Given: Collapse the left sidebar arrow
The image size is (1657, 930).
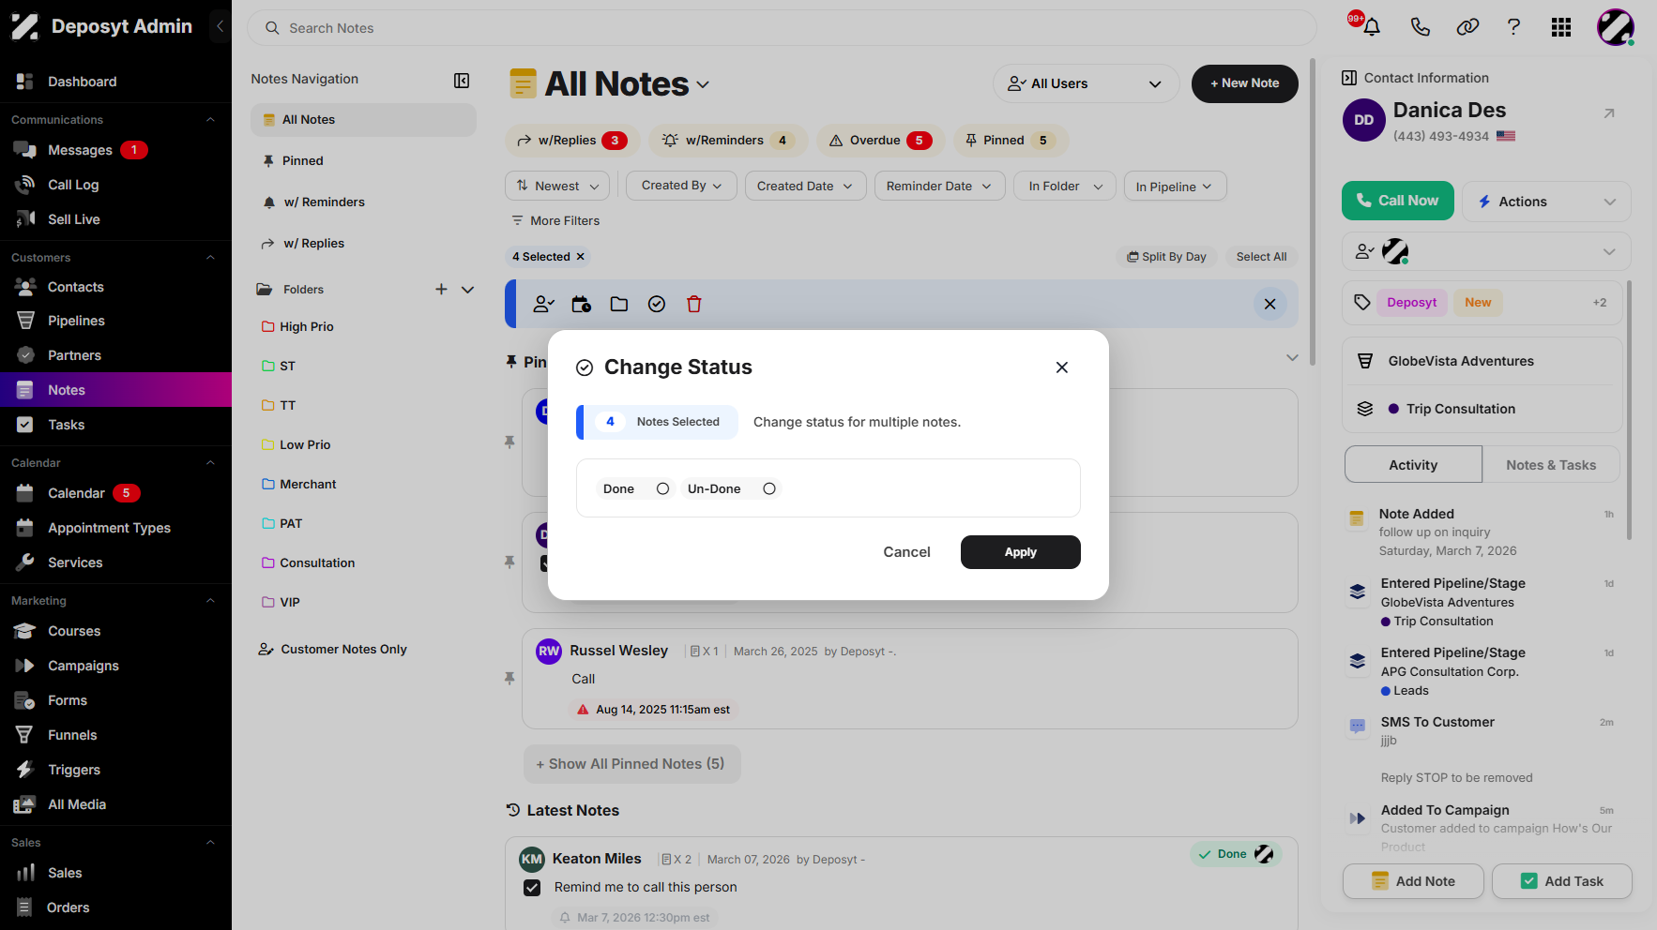Looking at the screenshot, I should [220, 26].
